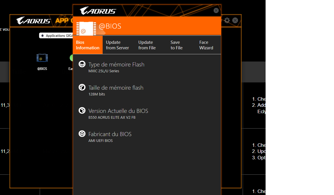Select the 'Type de mémoire Flash' heading
The height and width of the screenshot is (195, 334).
click(116, 64)
